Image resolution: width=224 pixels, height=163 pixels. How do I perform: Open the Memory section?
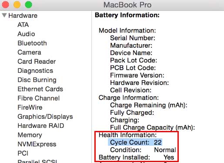(30, 135)
